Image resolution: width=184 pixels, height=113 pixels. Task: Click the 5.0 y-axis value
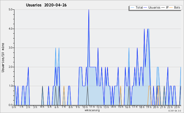point(10,9)
